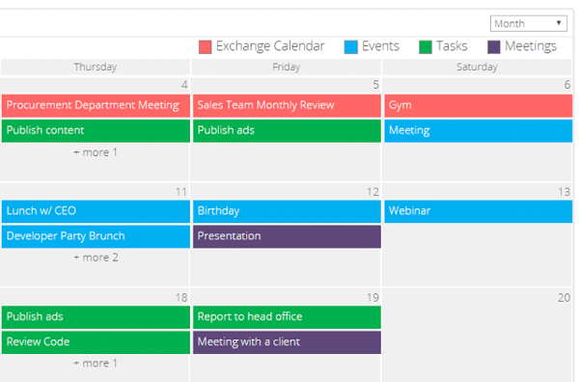
Task: Select day number 12
Action: pos(372,192)
